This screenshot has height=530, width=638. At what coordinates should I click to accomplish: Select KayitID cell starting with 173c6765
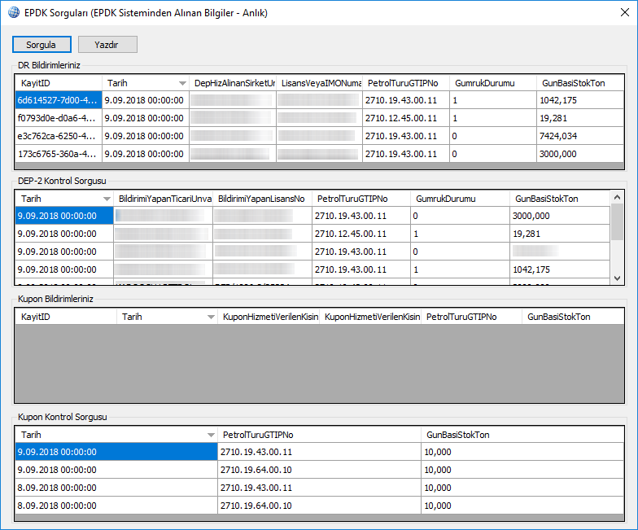(x=58, y=154)
